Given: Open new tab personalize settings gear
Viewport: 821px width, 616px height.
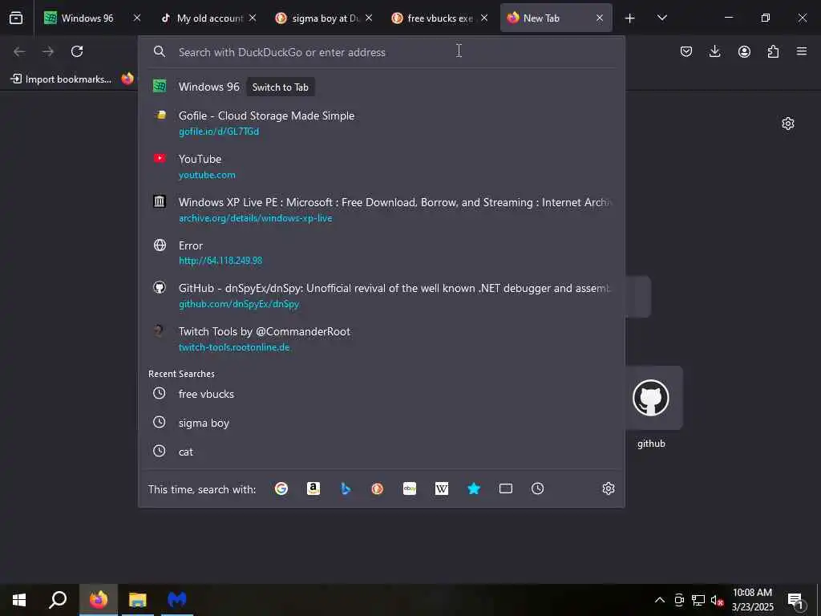Looking at the screenshot, I should tap(788, 124).
